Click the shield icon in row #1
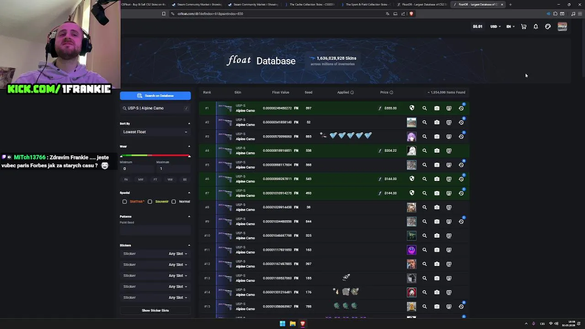 (x=412, y=108)
